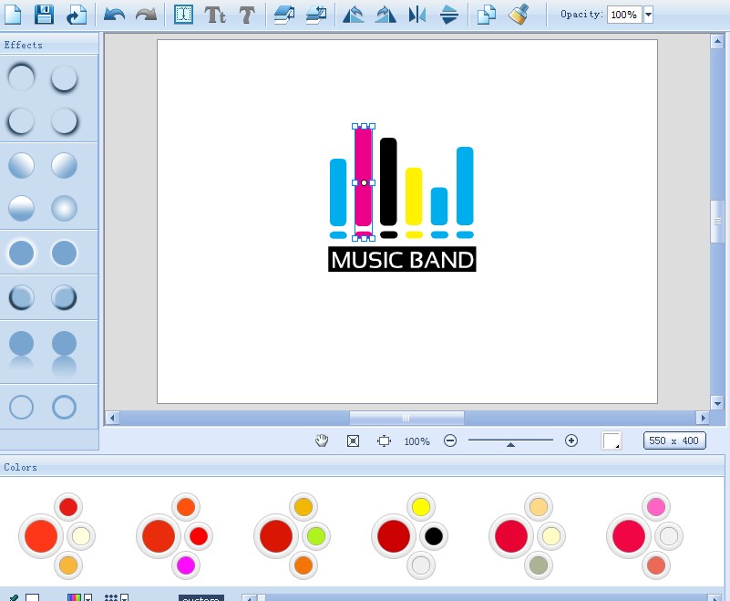Select the hand pan tool
This screenshot has height=601, width=730.
point(321,440)
